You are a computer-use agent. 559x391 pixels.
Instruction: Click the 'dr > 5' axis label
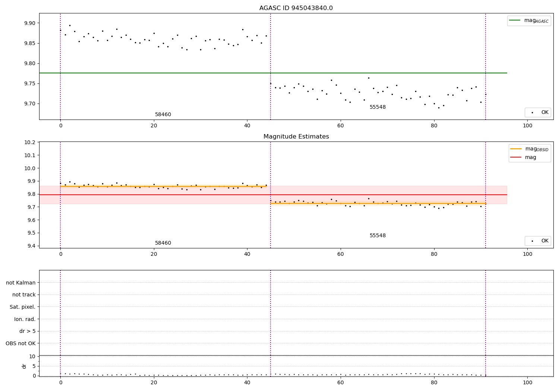[28, 331]
